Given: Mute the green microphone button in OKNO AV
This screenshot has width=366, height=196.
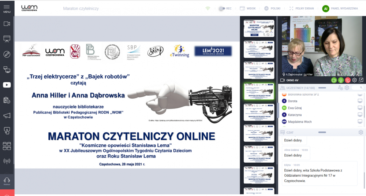Looking at the screenshot, I should tap(341, 80).
